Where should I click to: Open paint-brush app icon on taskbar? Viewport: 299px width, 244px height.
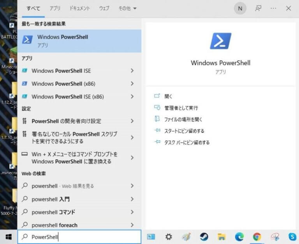tap(186, 237)
